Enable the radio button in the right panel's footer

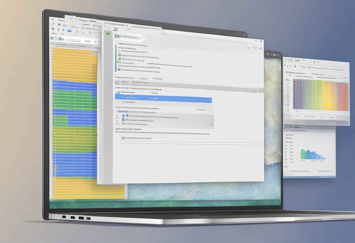click(x=286, y=170)
